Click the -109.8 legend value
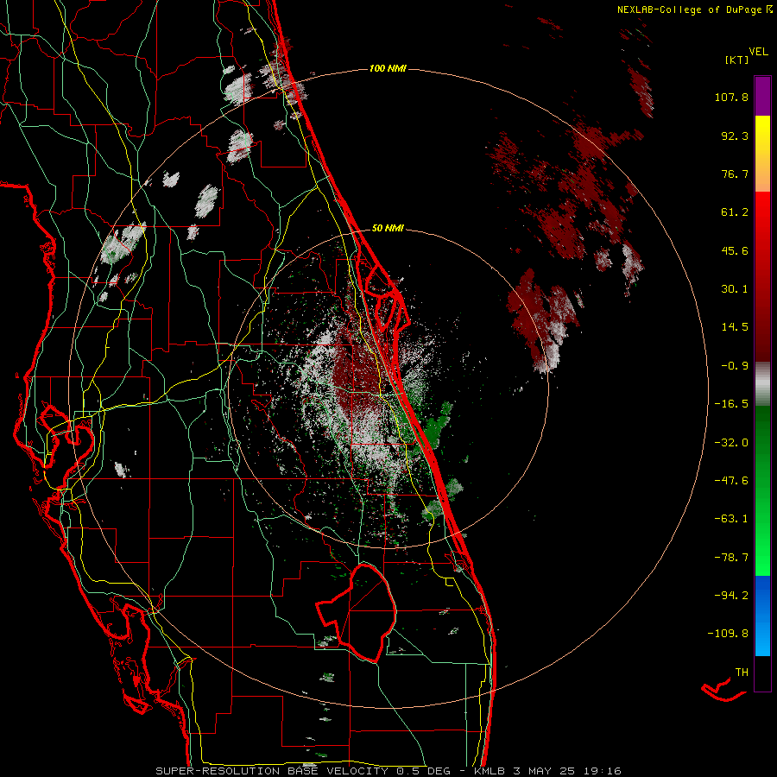This screenshot has width=777, height=777. [728, 634]
